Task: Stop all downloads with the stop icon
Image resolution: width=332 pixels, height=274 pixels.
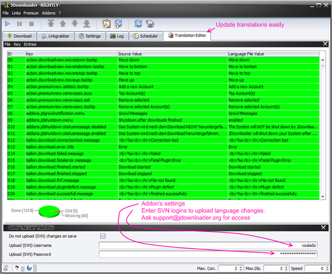Action: click(31, 23)
